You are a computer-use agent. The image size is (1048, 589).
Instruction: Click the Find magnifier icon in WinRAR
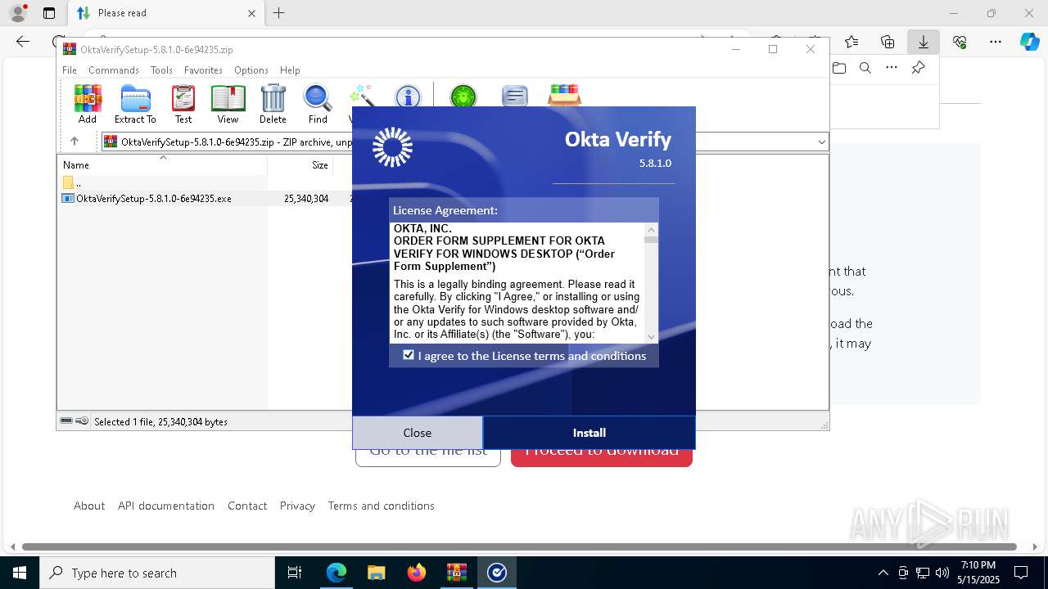pyautogui.click(x=318, y=104)
